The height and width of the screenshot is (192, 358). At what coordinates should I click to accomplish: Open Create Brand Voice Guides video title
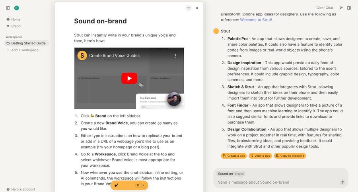[115, 56]
